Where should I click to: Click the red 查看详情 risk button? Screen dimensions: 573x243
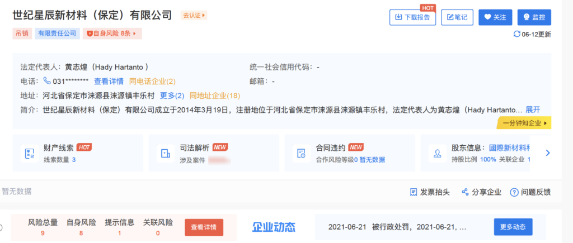point(204,227)
